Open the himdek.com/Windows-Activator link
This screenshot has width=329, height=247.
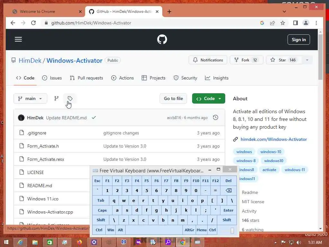coord(274,139)
